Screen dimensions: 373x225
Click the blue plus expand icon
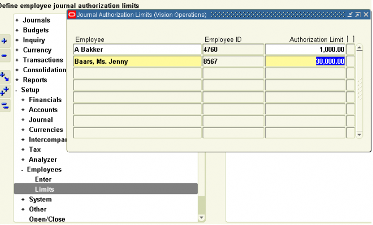coord(5,41)
